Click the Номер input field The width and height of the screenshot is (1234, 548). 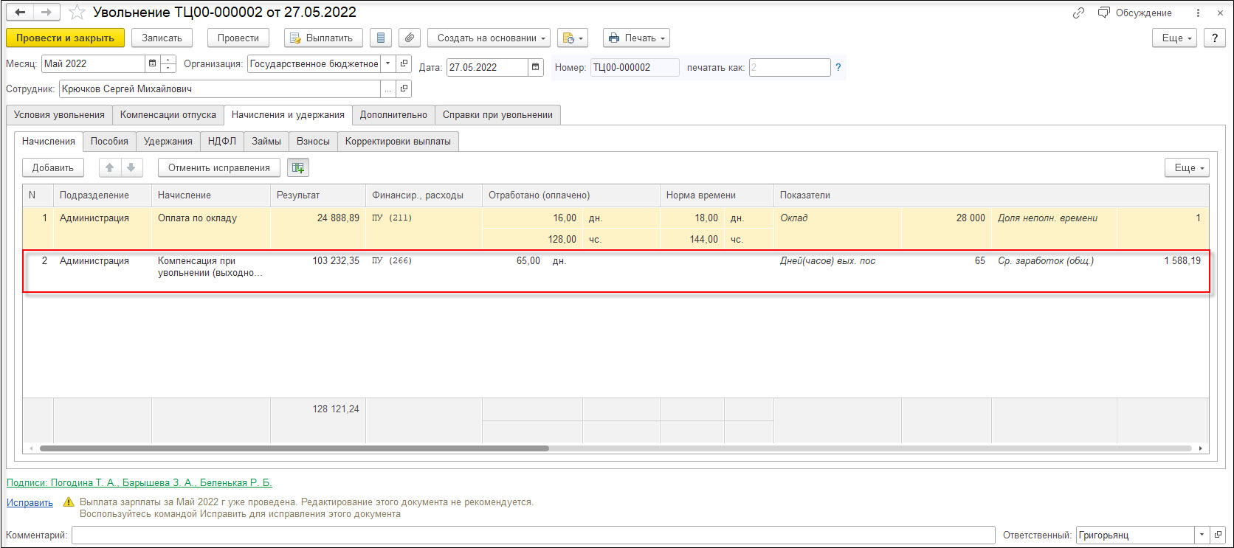click(x=635, y=67)
